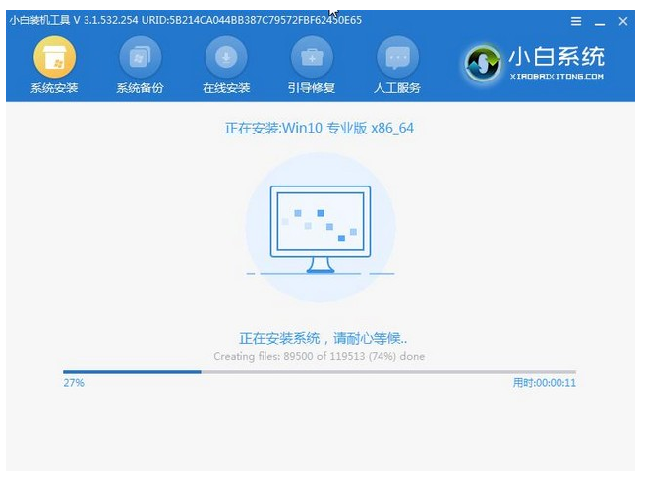647x479 pixels.
Task: Select the 在线安装 tab label
Action: [x=226, y=87]
